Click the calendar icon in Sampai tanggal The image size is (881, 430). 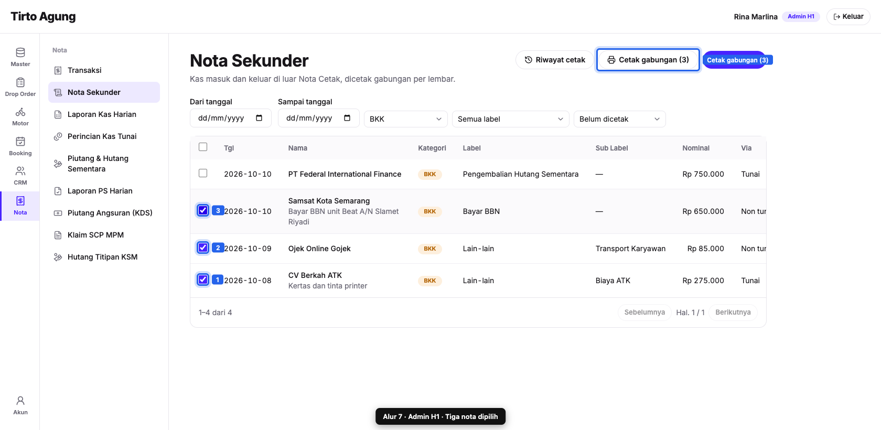click(347, 118)
